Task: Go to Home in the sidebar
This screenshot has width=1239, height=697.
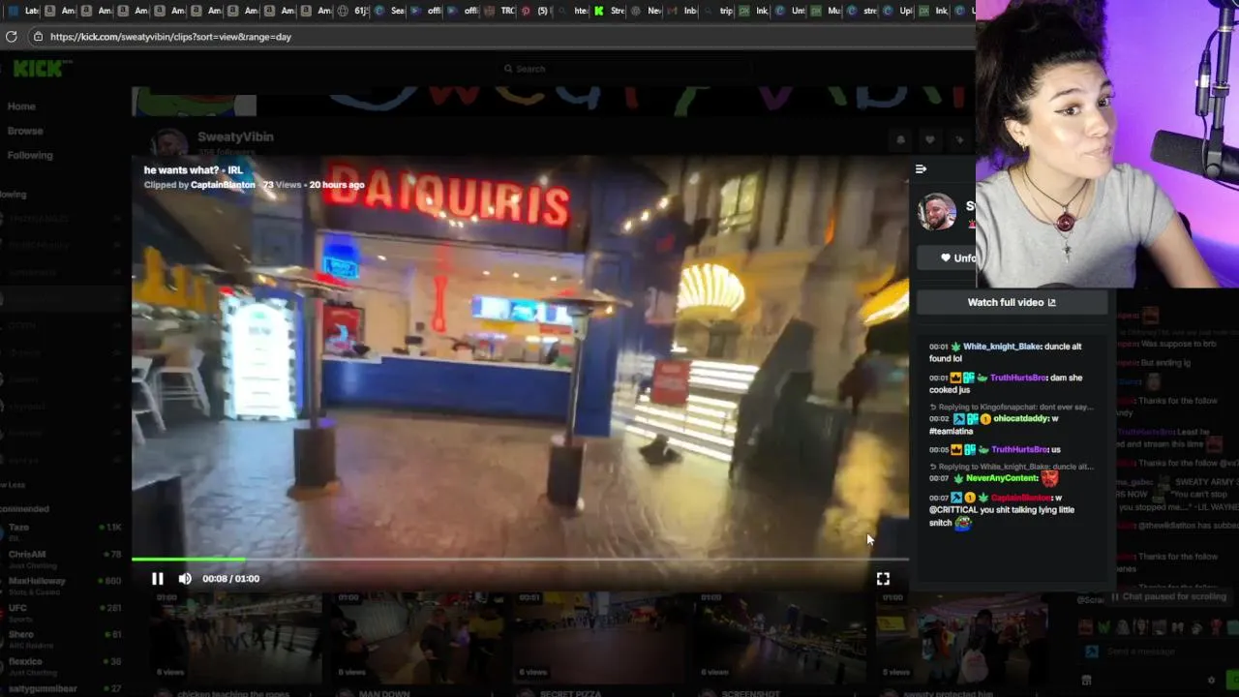Action: [x=21, y=106]
